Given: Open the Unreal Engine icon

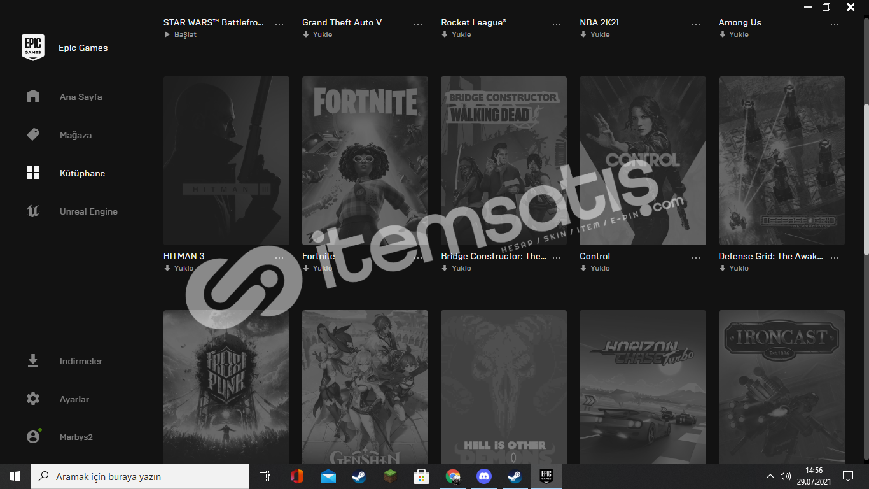Looking at the screenshot, I should (33, 211).
